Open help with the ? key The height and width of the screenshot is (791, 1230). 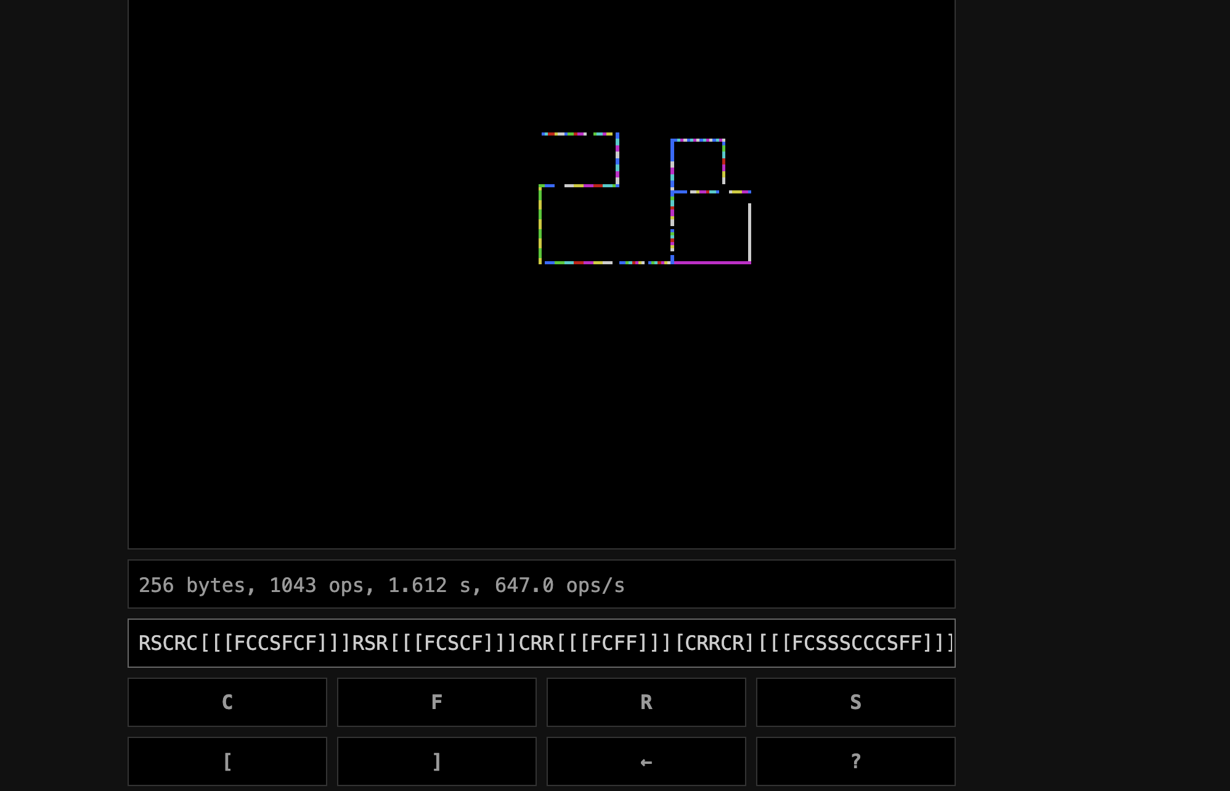pyautogui.click(x=855, y=761)
